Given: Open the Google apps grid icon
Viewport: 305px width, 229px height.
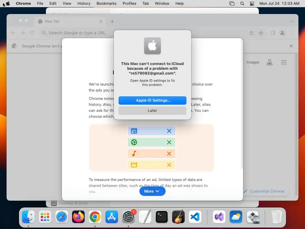Looking at the screenshot, I should [x=284, y=62].
